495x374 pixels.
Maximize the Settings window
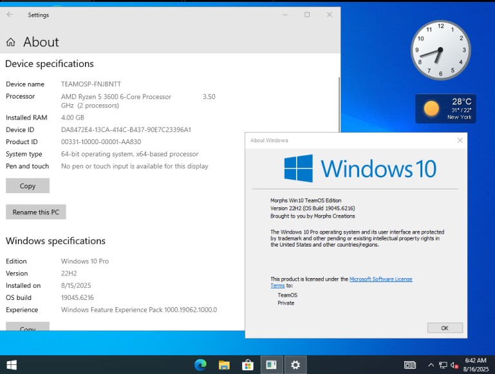pyautogui.click(x=307, y=15)
